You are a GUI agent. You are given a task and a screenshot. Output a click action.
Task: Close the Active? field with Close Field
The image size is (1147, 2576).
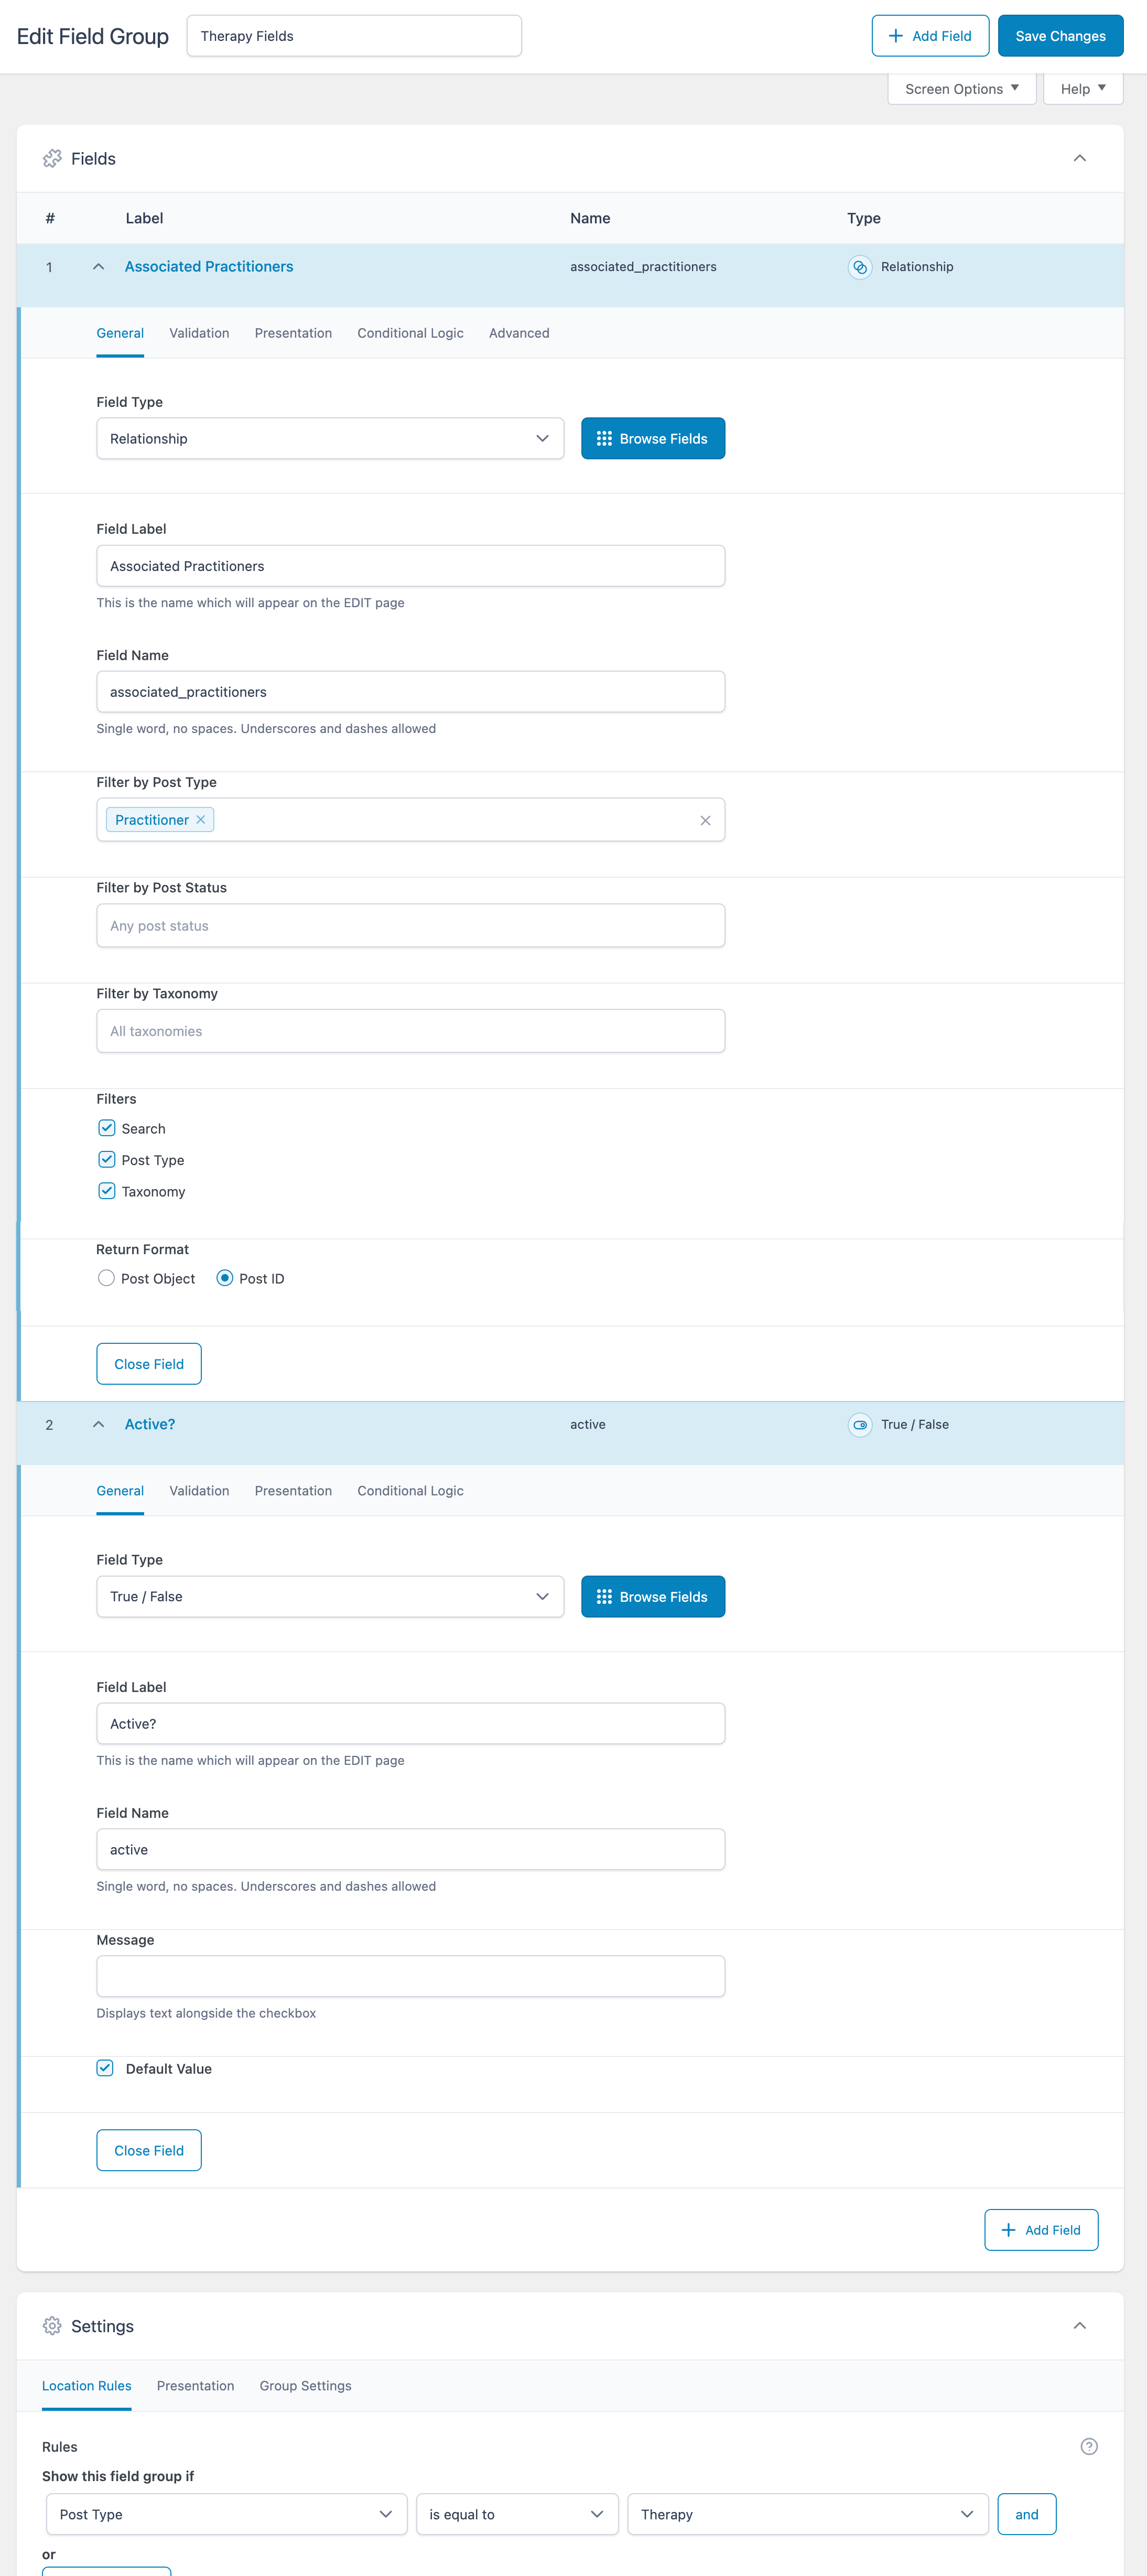tap(149, 2151)
